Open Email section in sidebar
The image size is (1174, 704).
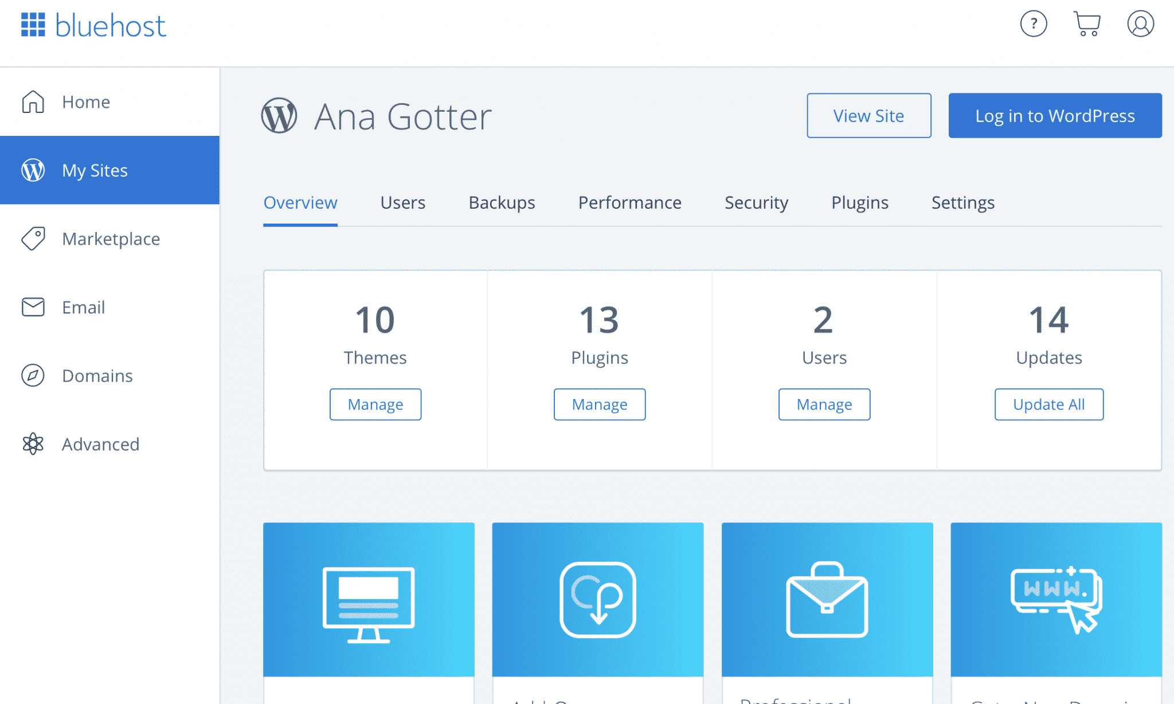[109, 307]
